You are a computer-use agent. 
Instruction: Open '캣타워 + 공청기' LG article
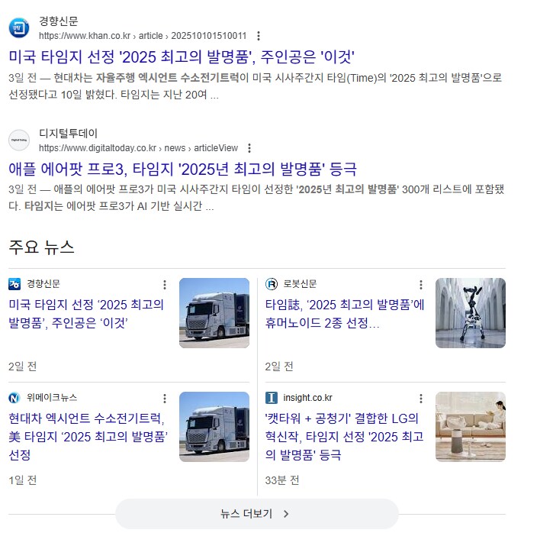point(345,437)
